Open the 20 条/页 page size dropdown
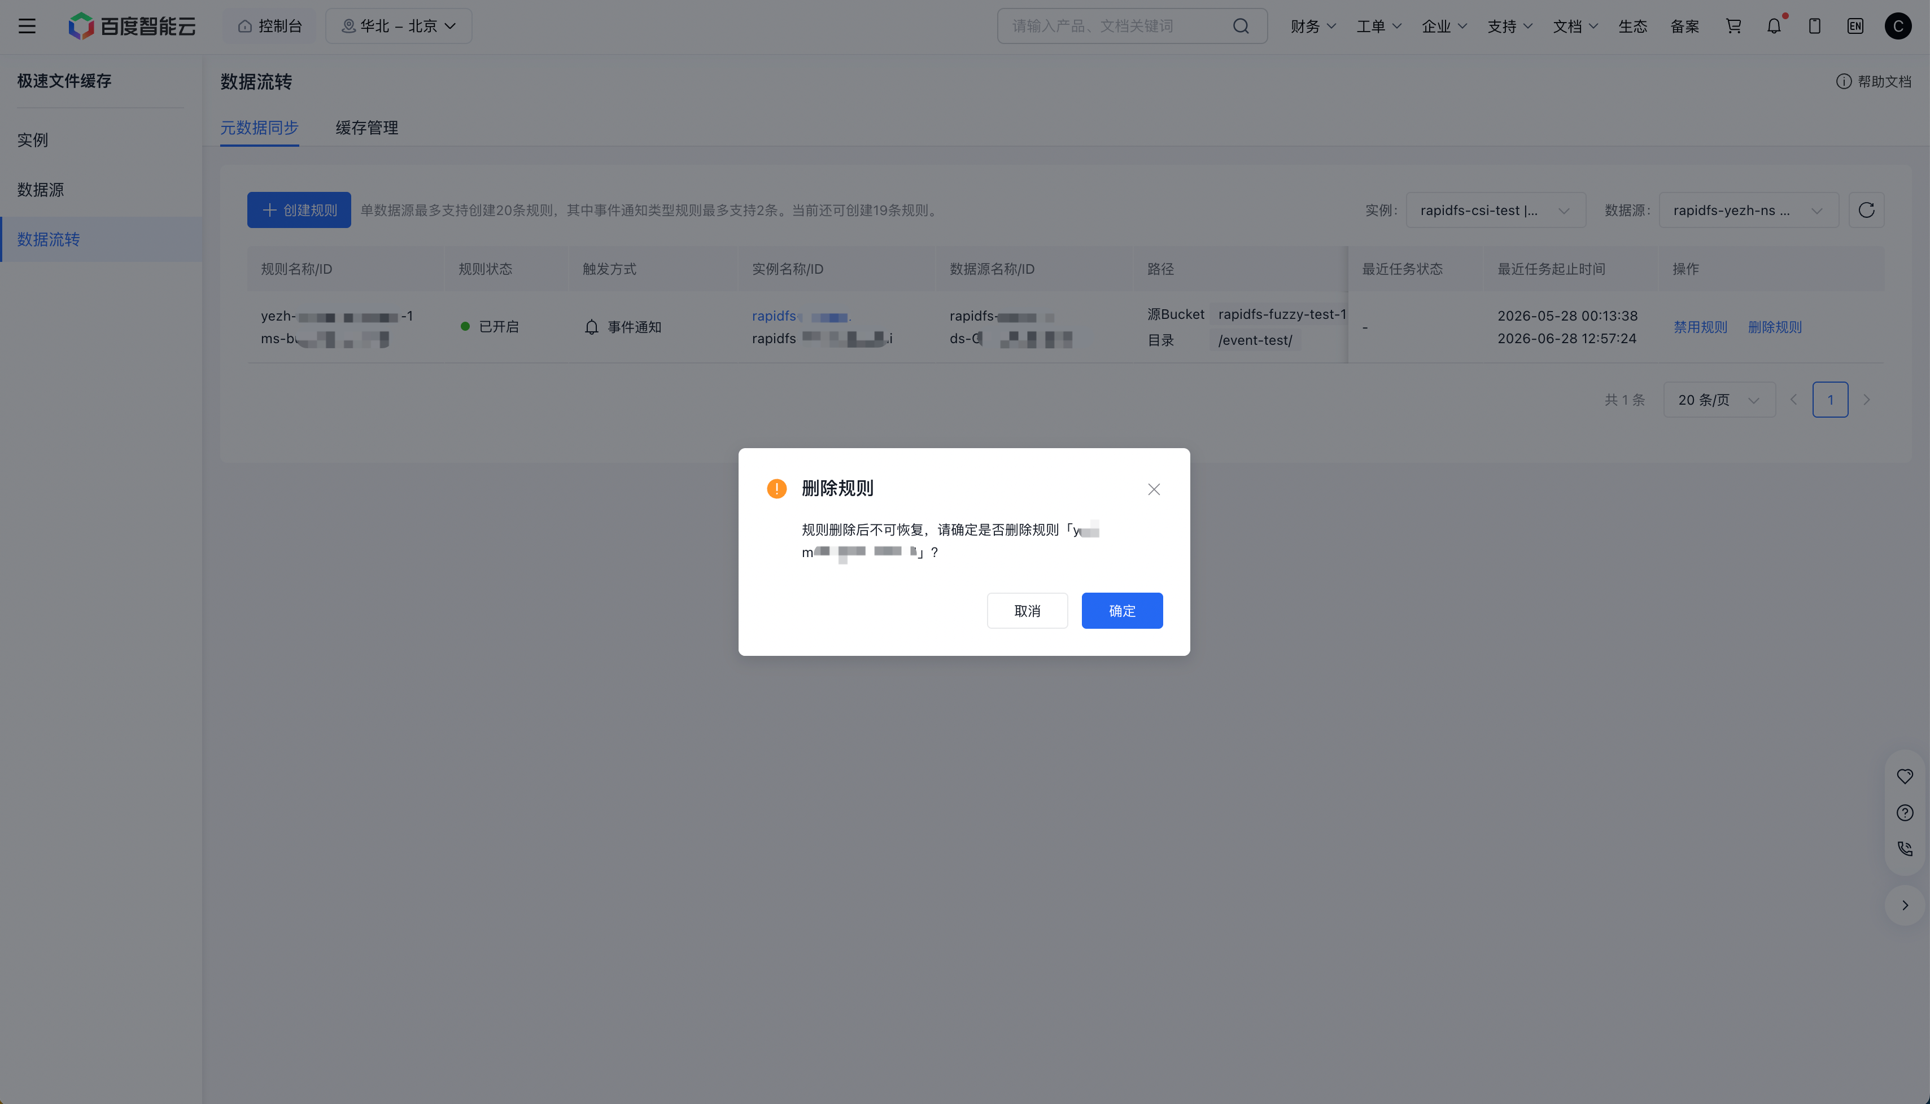Image resolution: width=1930 pixels, height=1104 pixels. click(1719, 400)
